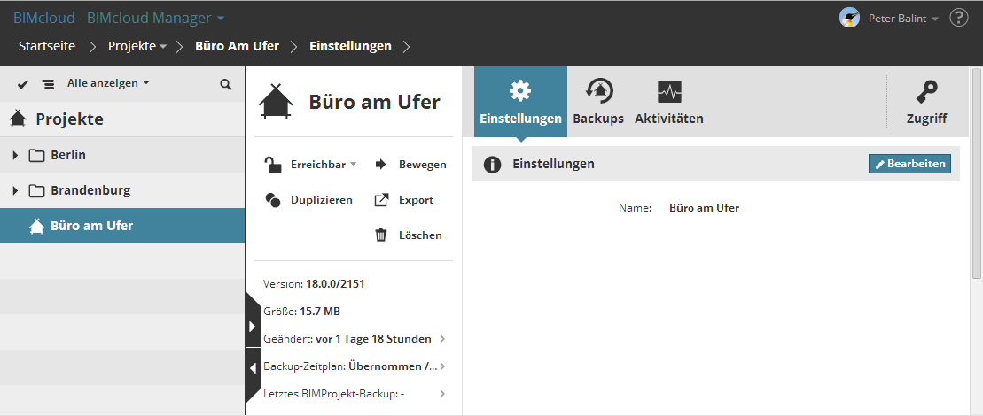Click the select-all checkmark icon
983x416 pixels.
(23, 84)
